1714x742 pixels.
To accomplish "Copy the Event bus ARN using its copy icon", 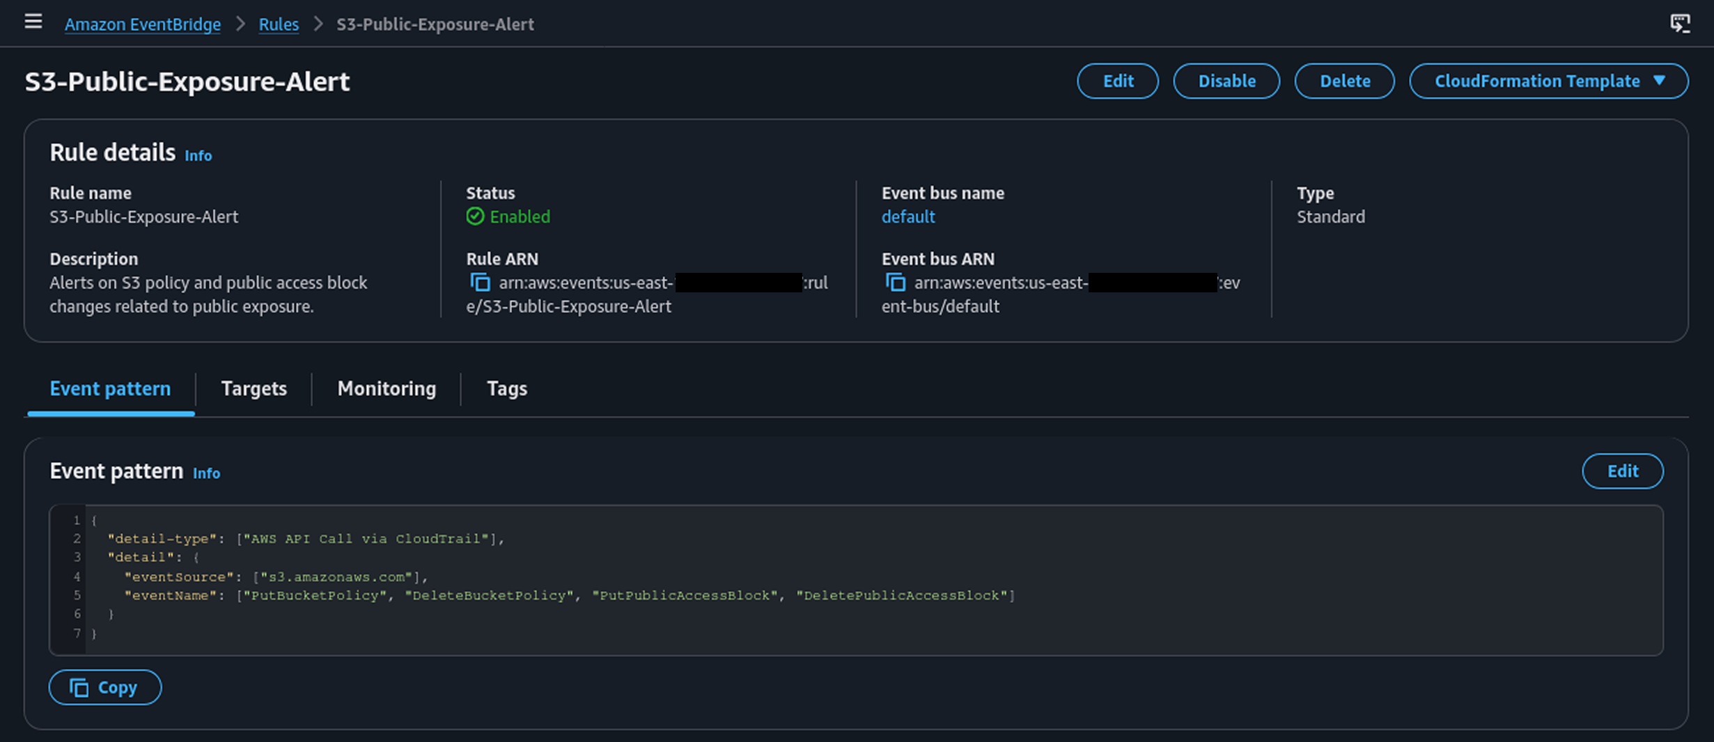I will click(x=895, y=283).
